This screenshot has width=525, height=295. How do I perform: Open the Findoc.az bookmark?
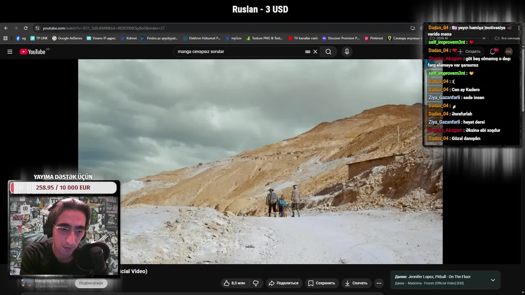(159, 38)
